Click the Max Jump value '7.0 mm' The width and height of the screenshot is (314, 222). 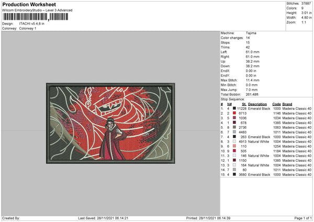coord(252,90)
